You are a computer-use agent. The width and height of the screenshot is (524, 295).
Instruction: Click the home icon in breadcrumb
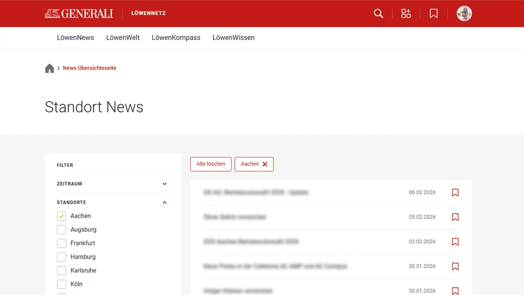click(50, 67)
